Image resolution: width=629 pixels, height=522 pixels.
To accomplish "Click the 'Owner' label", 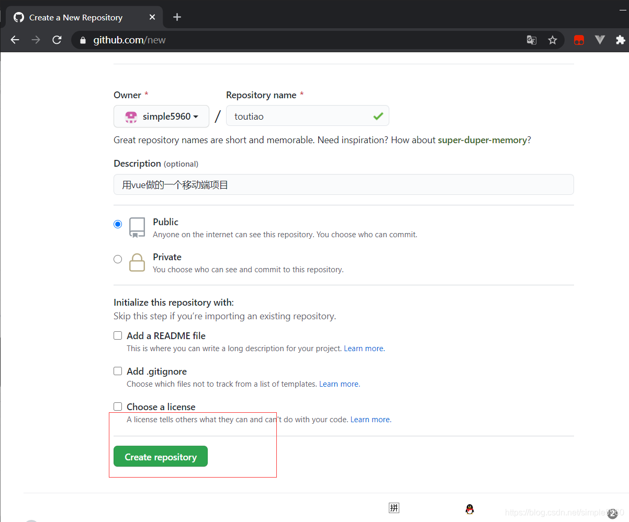I will pyautogui.click(x=127, y=95).
